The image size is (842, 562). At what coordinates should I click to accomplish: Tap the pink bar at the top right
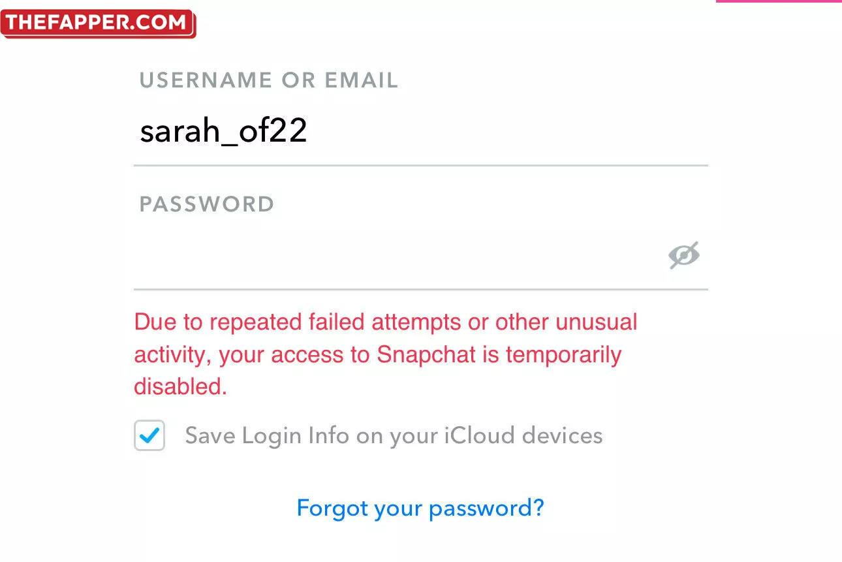pos(778,1)
